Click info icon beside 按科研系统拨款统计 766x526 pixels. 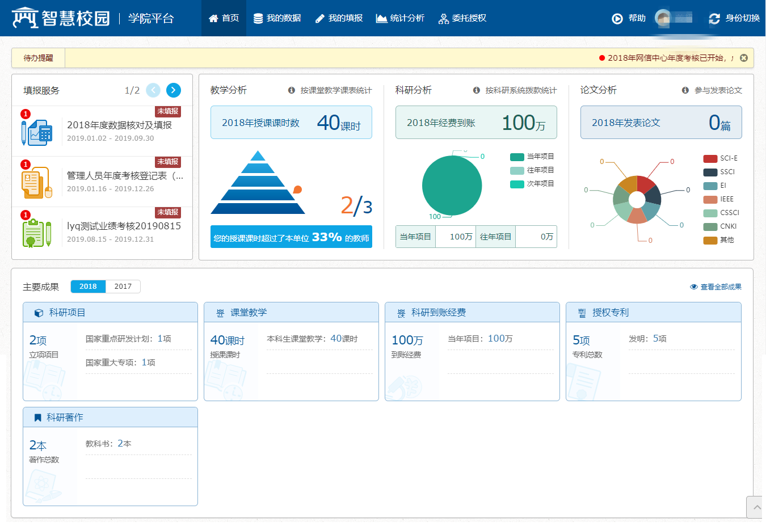(x=477, y=90)
